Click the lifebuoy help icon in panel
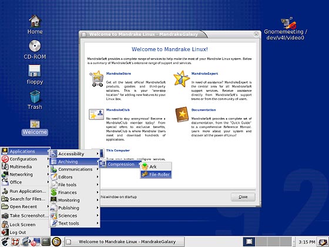329x247 pixels. [x=15, y=242]
